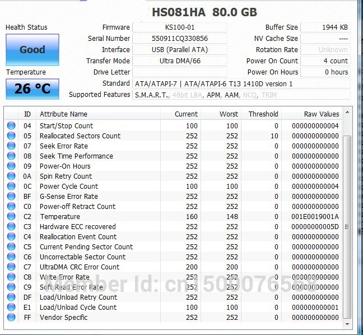Select the Reallocated Sectors Count attribute name
The image size is (363, 335).
(x=80, y=136)
